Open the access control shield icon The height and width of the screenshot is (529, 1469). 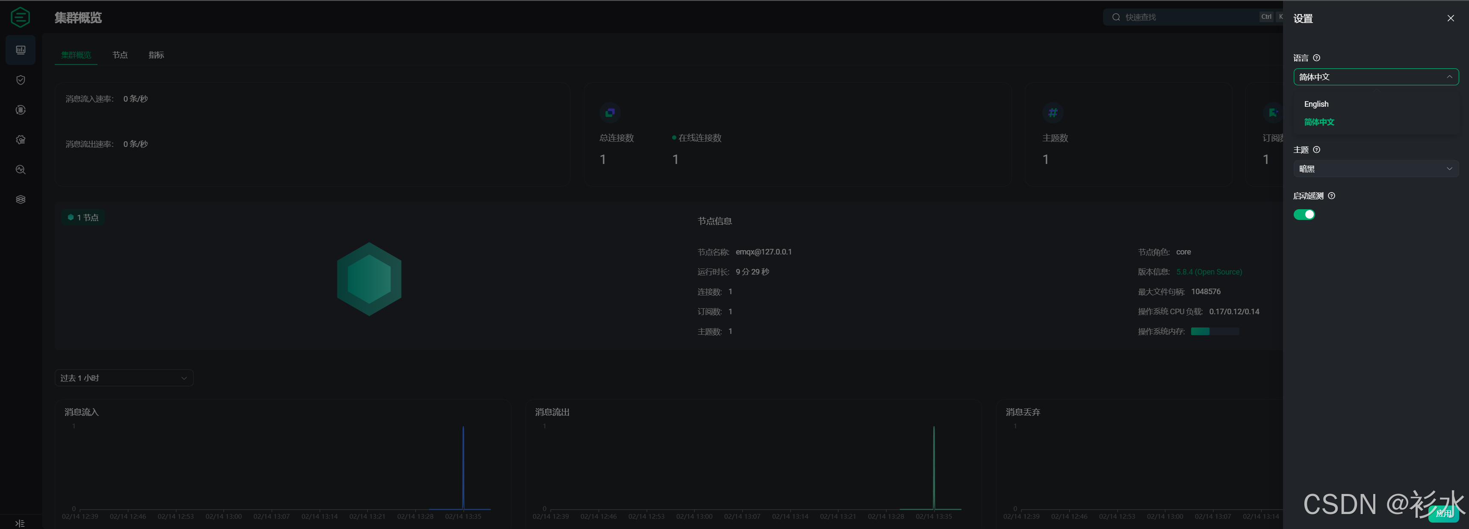21,80
